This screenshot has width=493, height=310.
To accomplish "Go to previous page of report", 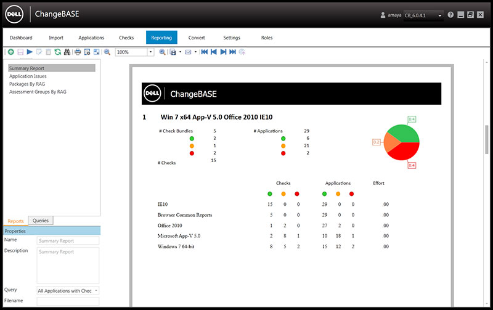I will [214, 52].
